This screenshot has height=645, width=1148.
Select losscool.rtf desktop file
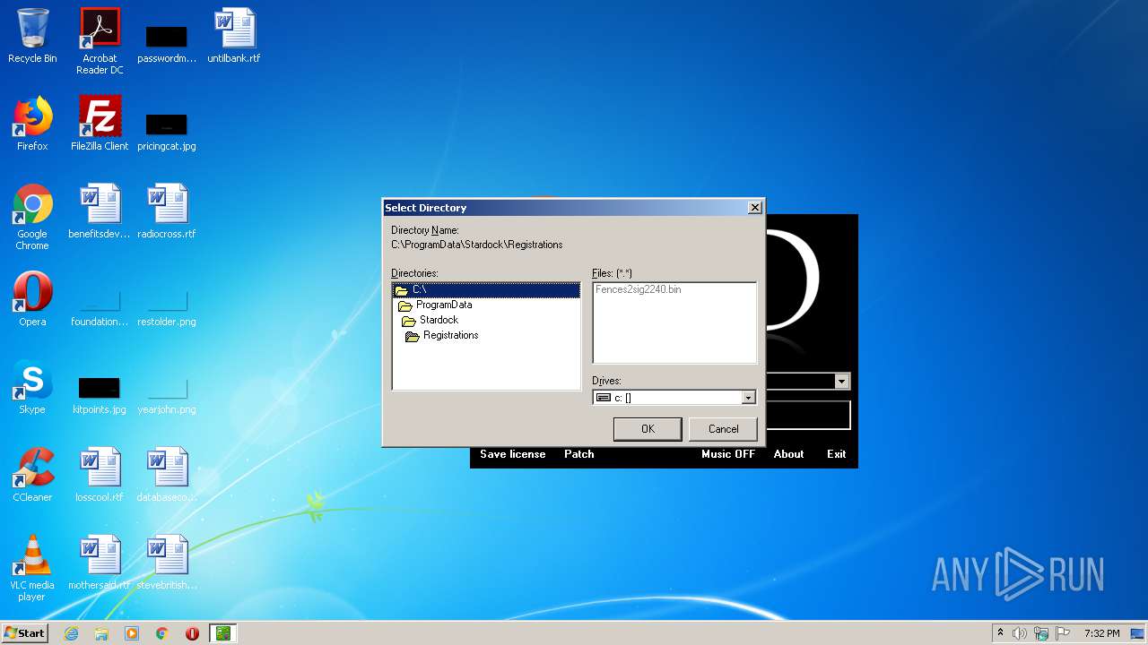tap(100, 475)
